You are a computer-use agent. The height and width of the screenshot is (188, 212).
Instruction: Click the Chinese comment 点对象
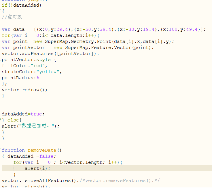pos(14,17)
